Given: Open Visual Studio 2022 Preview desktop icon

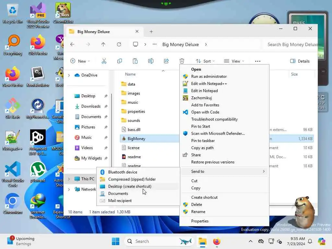Looking at the screenshot, I should click(38, 15).
